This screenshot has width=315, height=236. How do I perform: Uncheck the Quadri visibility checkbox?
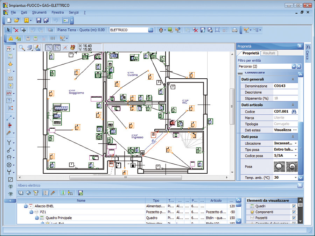294,206
